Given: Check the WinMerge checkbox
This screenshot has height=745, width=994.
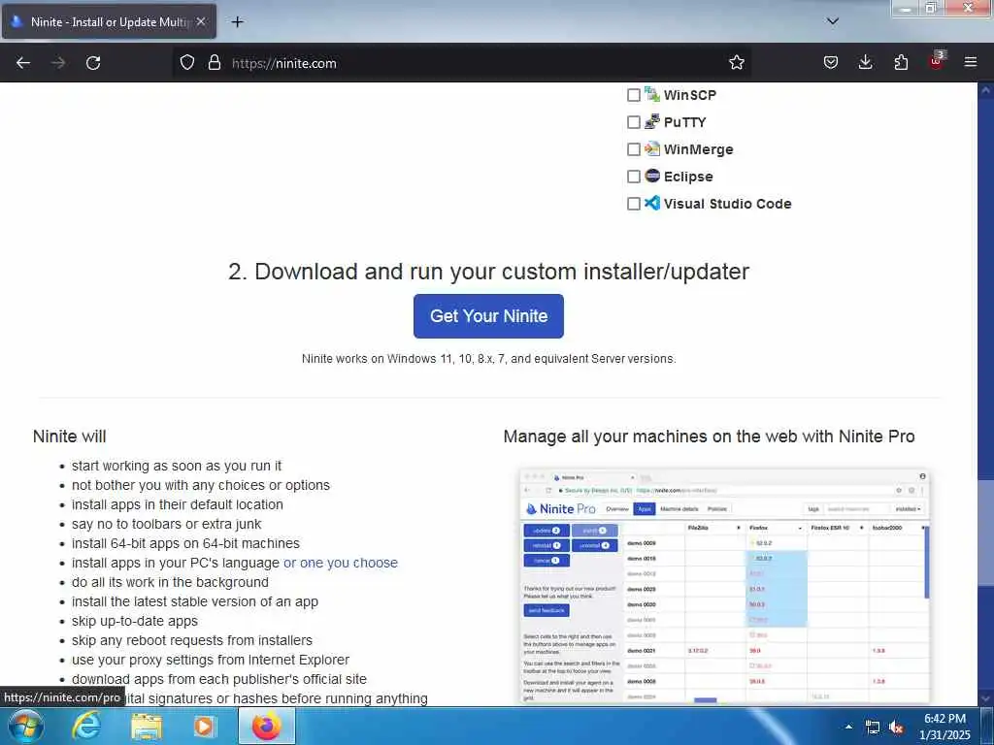Looking at the screenshot, I should point(633,149).
